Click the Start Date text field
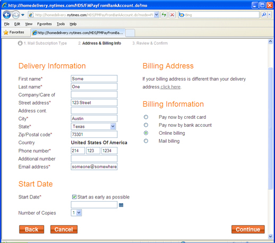Viewport: 275px width, 243px height. (x=94, y=205)
